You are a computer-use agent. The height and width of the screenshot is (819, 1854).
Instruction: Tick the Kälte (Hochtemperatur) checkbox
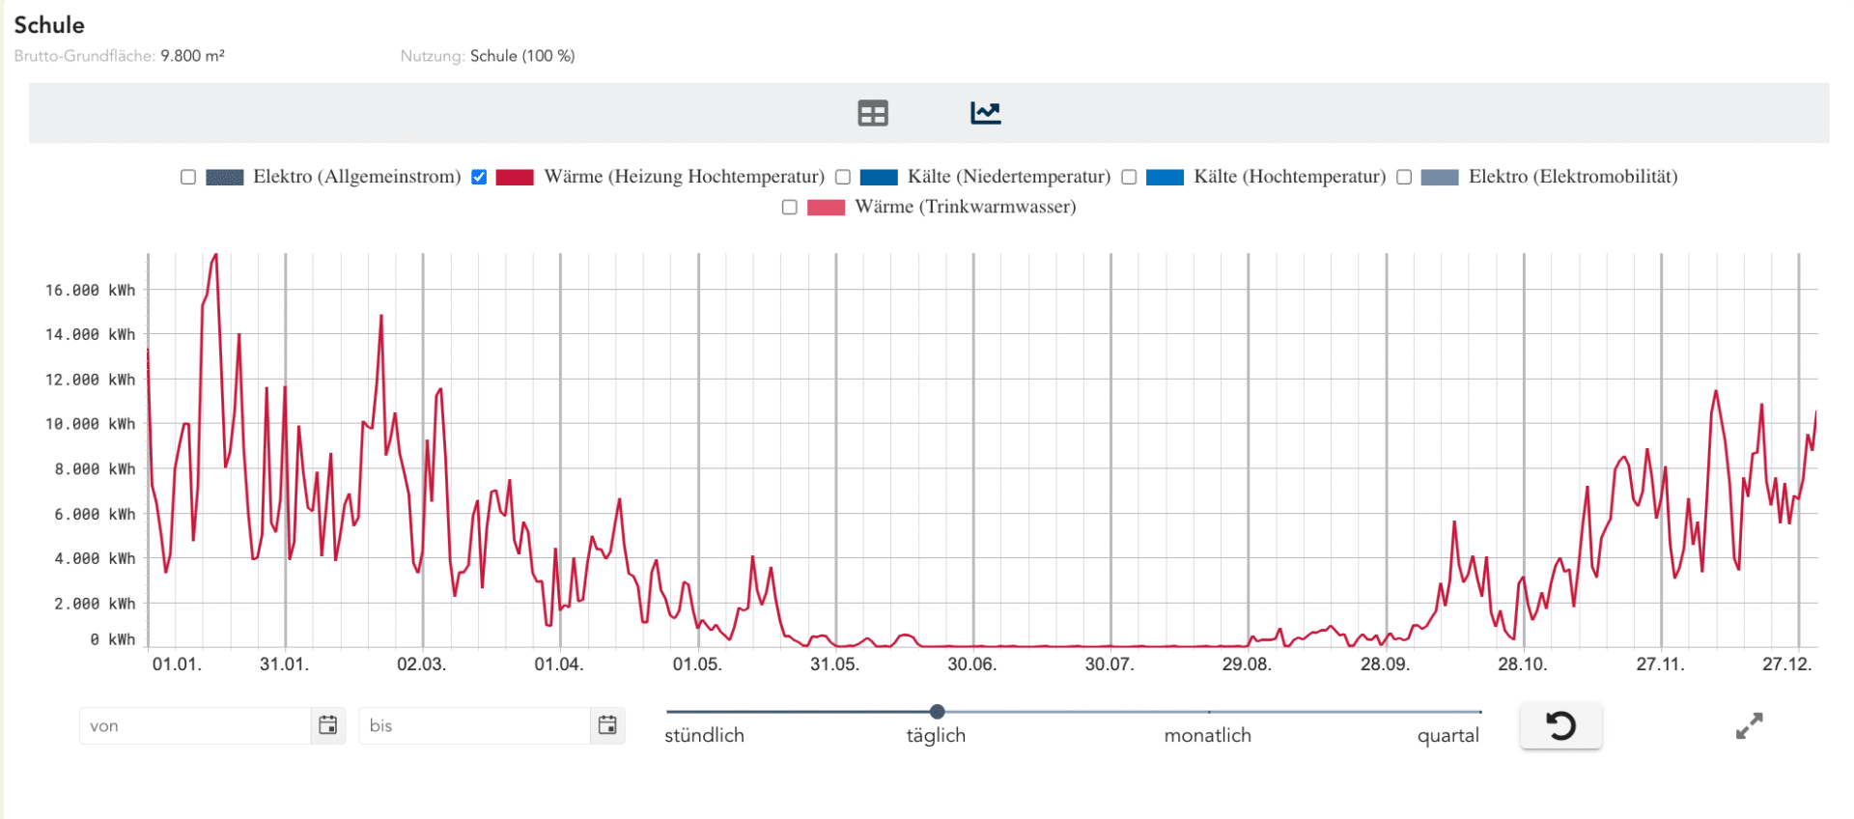[x=1129, y=177]
